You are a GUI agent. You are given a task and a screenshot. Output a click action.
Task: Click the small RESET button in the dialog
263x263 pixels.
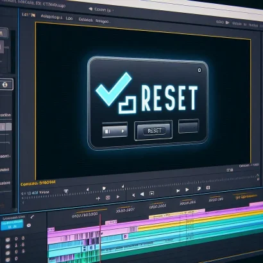pyautogui.click(x=153, y=131)
